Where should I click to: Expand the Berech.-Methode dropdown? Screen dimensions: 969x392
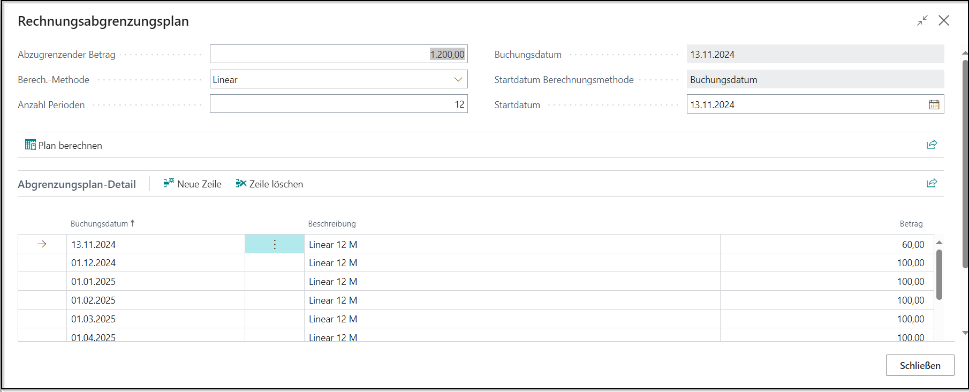[458, 79]
